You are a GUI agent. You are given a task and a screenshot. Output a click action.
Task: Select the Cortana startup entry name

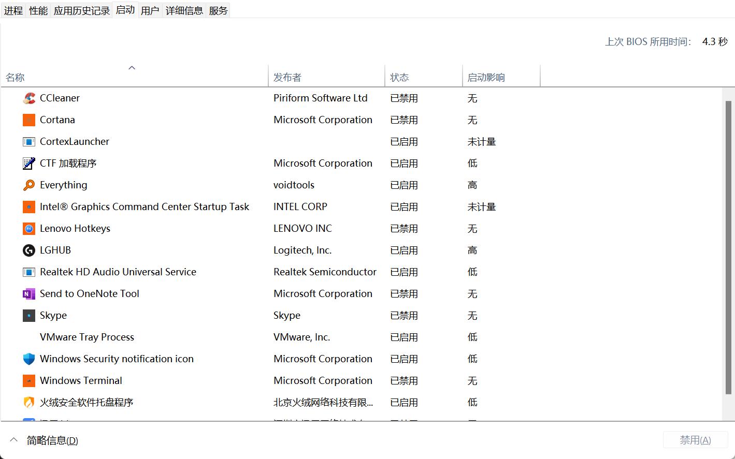tap(57, 120)
